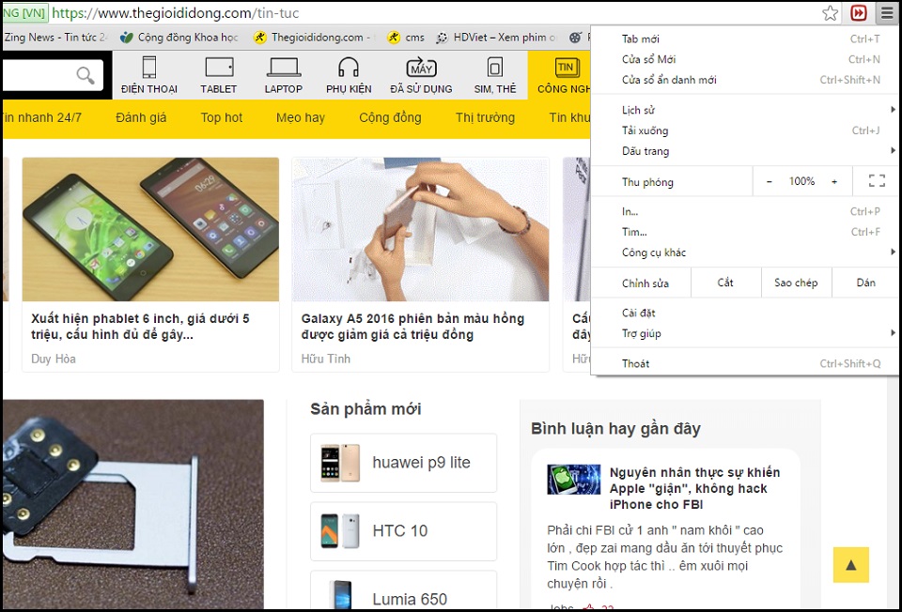The height and width of the screenshot is (612, 902).
Task: Open the Mẹo hay tab
Action: tap(301, 118)
